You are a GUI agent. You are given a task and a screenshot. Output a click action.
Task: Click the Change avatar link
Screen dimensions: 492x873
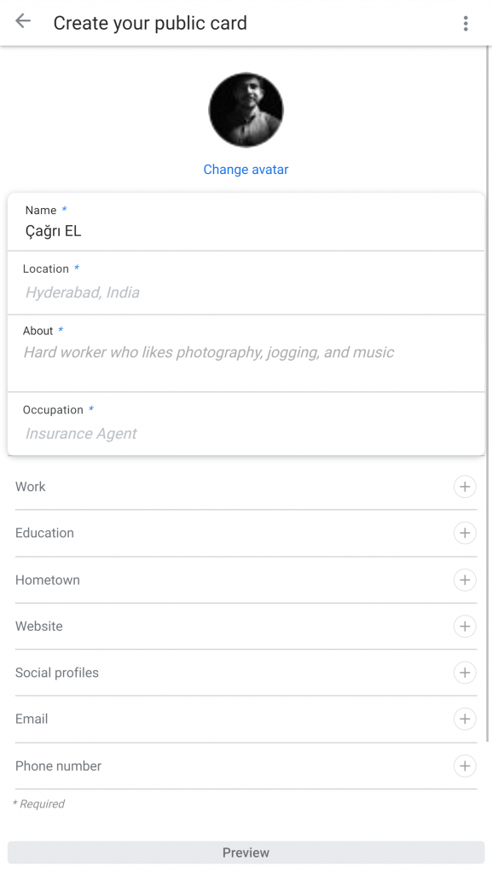[246, 170]
